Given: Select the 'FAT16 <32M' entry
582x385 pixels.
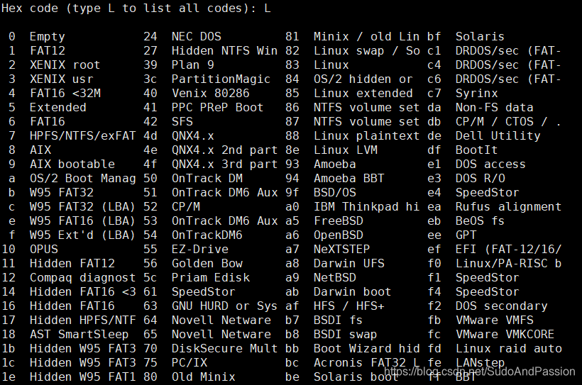Looking at the screenshot, I should click(x=65, y=93).
